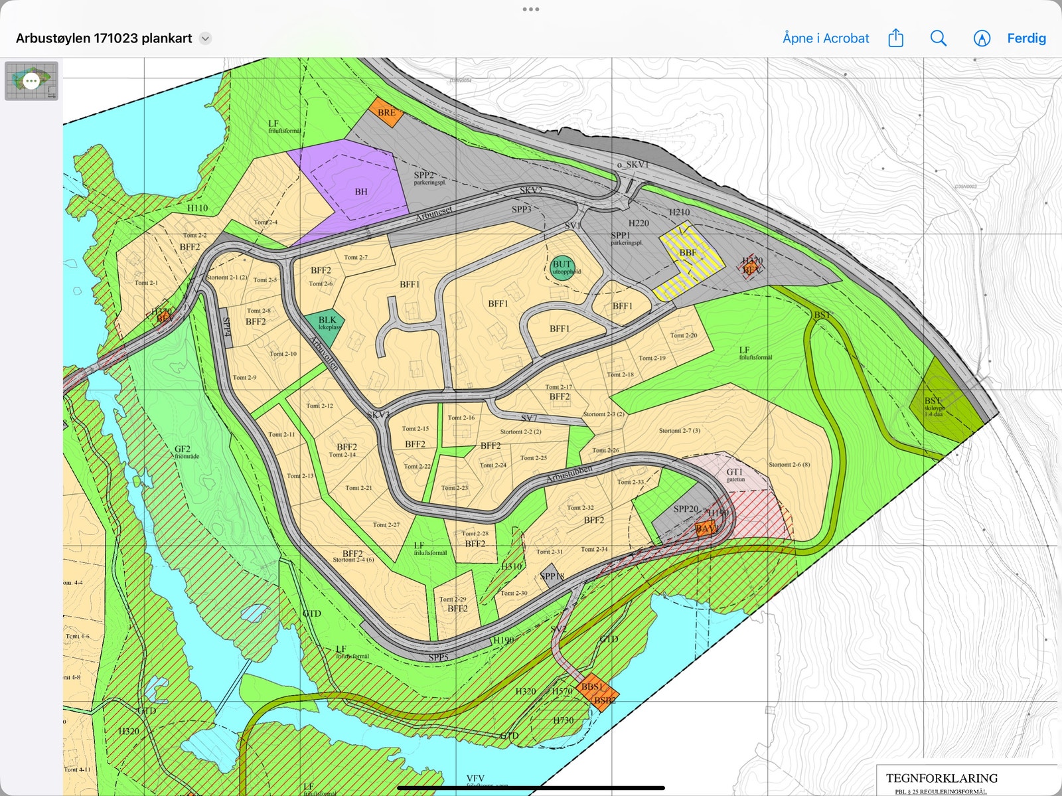Open the search magnifier icon
Screen dimensions: 1062x796
coord(938,38)
